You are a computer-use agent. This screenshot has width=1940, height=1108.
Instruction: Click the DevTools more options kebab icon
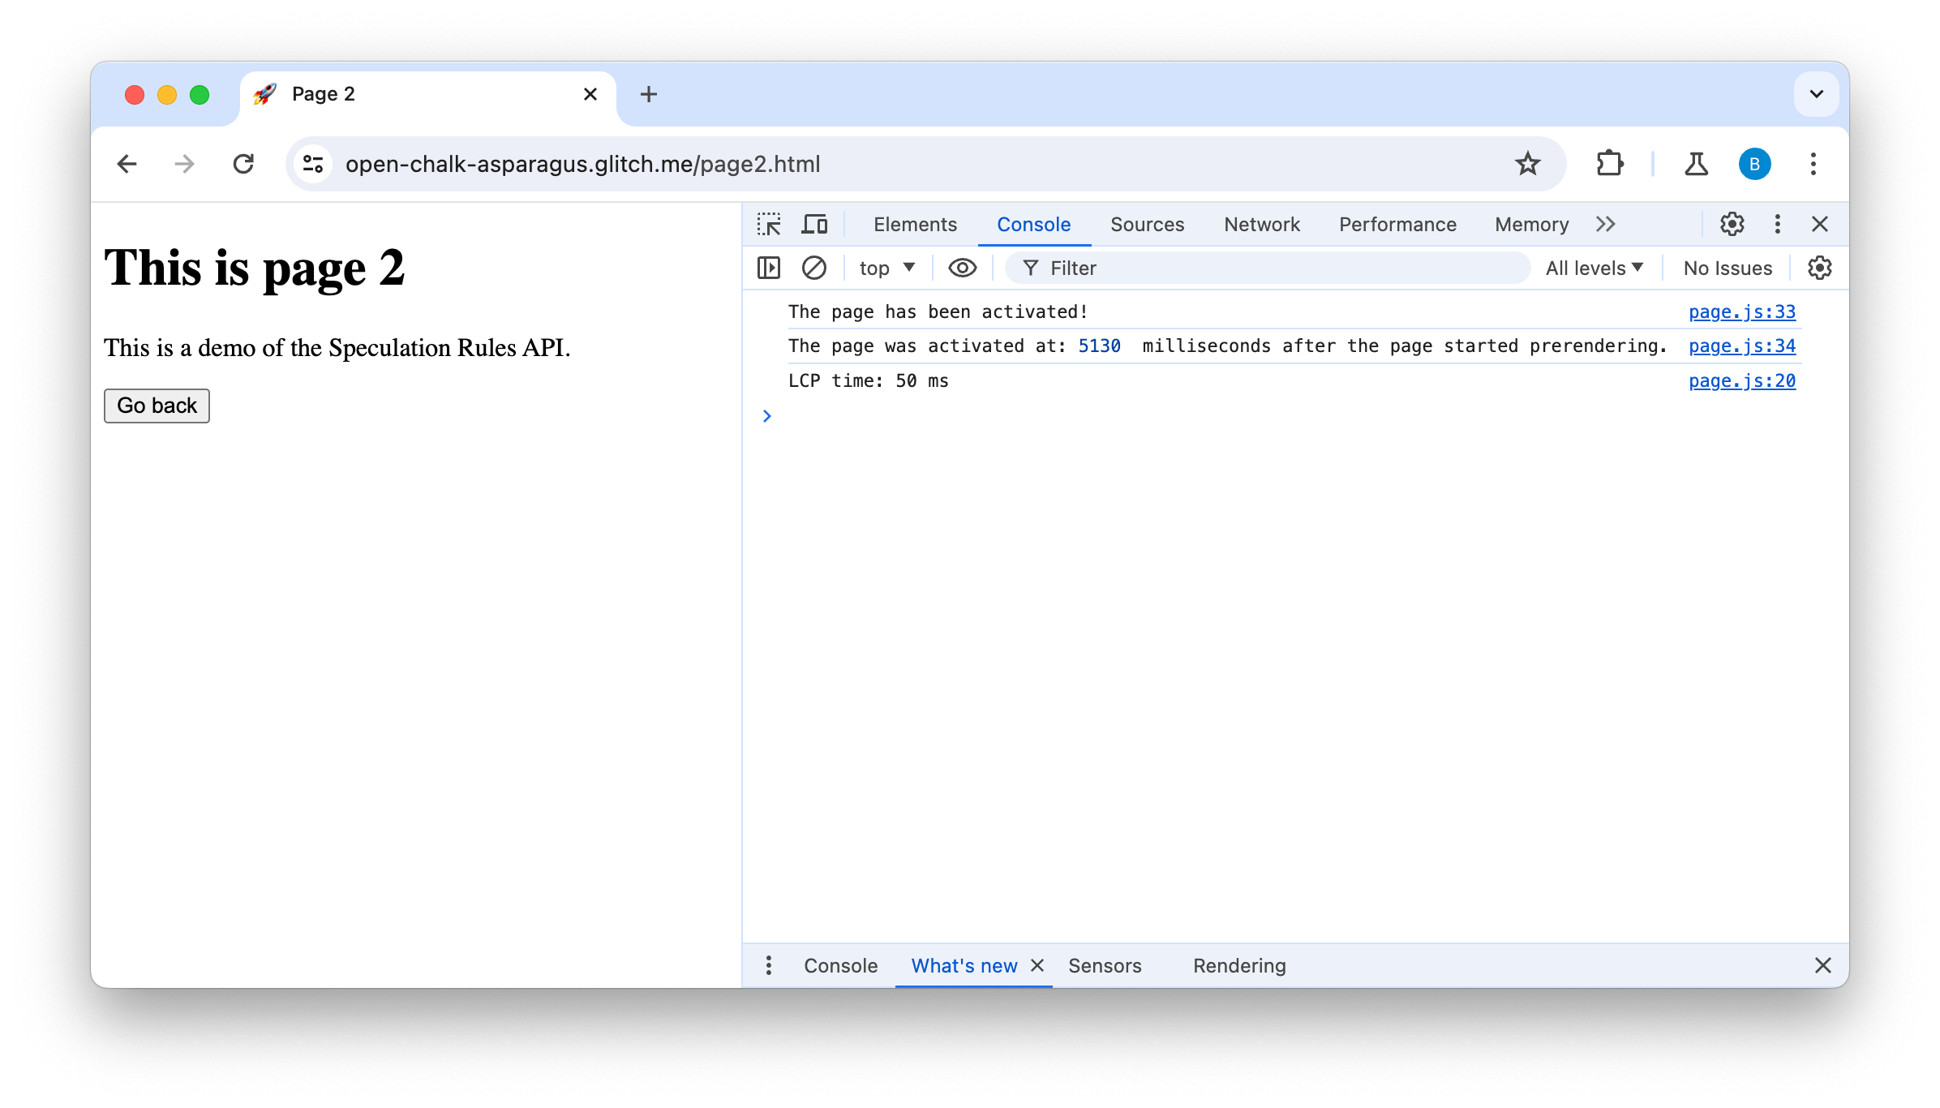coord(1780,223)
